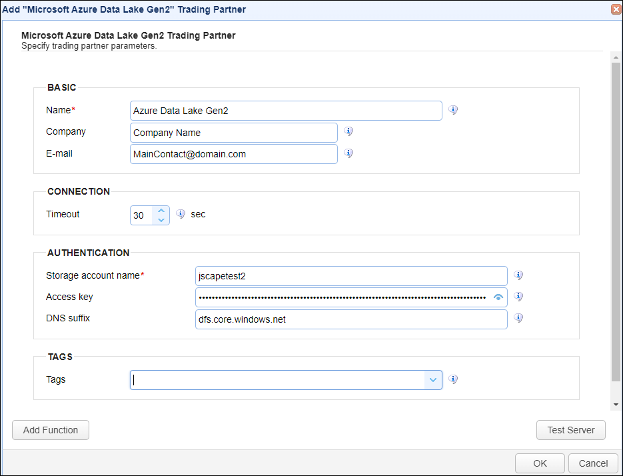The height and width of the screenshot is (476, 623).
Task: Focus the Storage account name field
Action: [x=351, y=276]
